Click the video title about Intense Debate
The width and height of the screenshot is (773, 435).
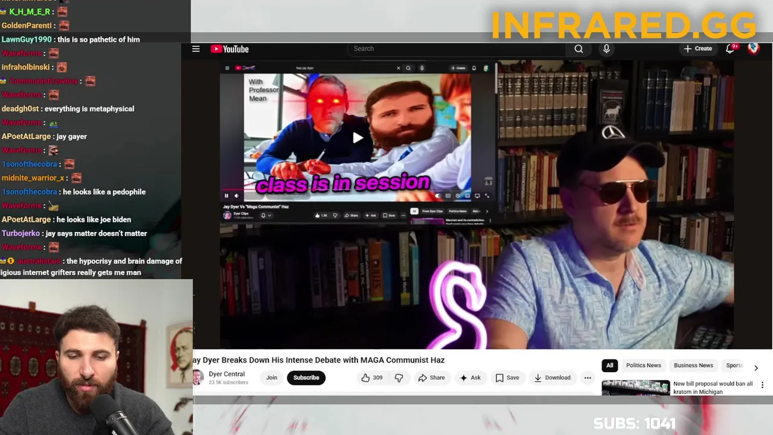click(319, 360)
